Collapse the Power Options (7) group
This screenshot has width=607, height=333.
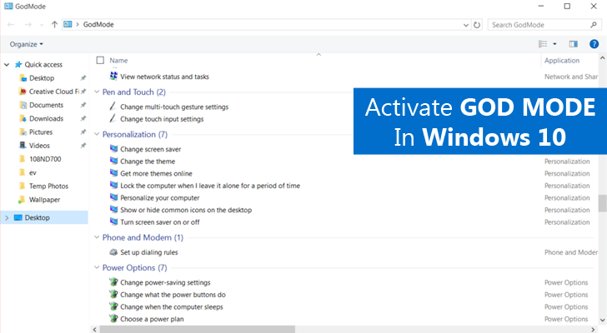tap(95, 268)
